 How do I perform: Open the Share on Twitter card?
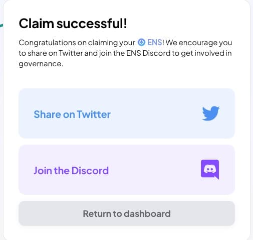[127, 113]
